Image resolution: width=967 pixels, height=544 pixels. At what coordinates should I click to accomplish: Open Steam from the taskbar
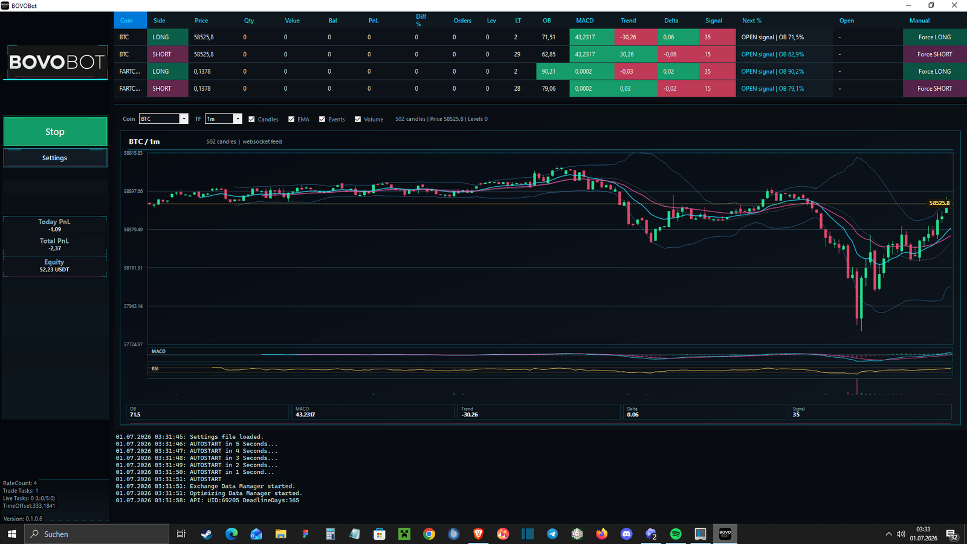point(206,534)
